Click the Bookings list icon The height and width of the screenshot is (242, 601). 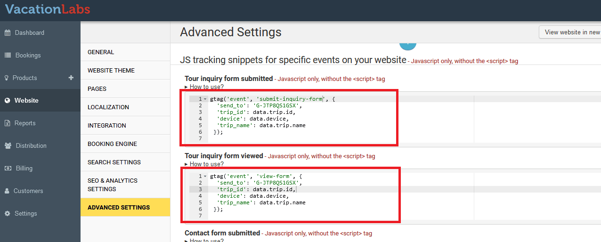pos(8,56)
